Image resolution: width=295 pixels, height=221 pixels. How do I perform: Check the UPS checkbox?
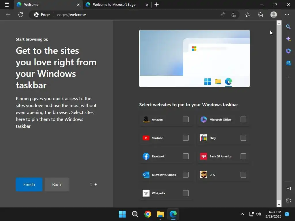click(243, 175)
